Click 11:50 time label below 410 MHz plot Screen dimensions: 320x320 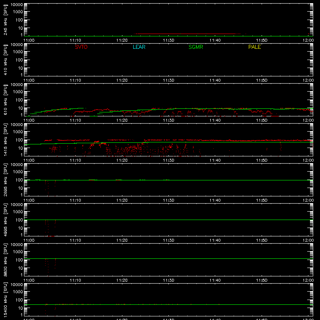262,80
